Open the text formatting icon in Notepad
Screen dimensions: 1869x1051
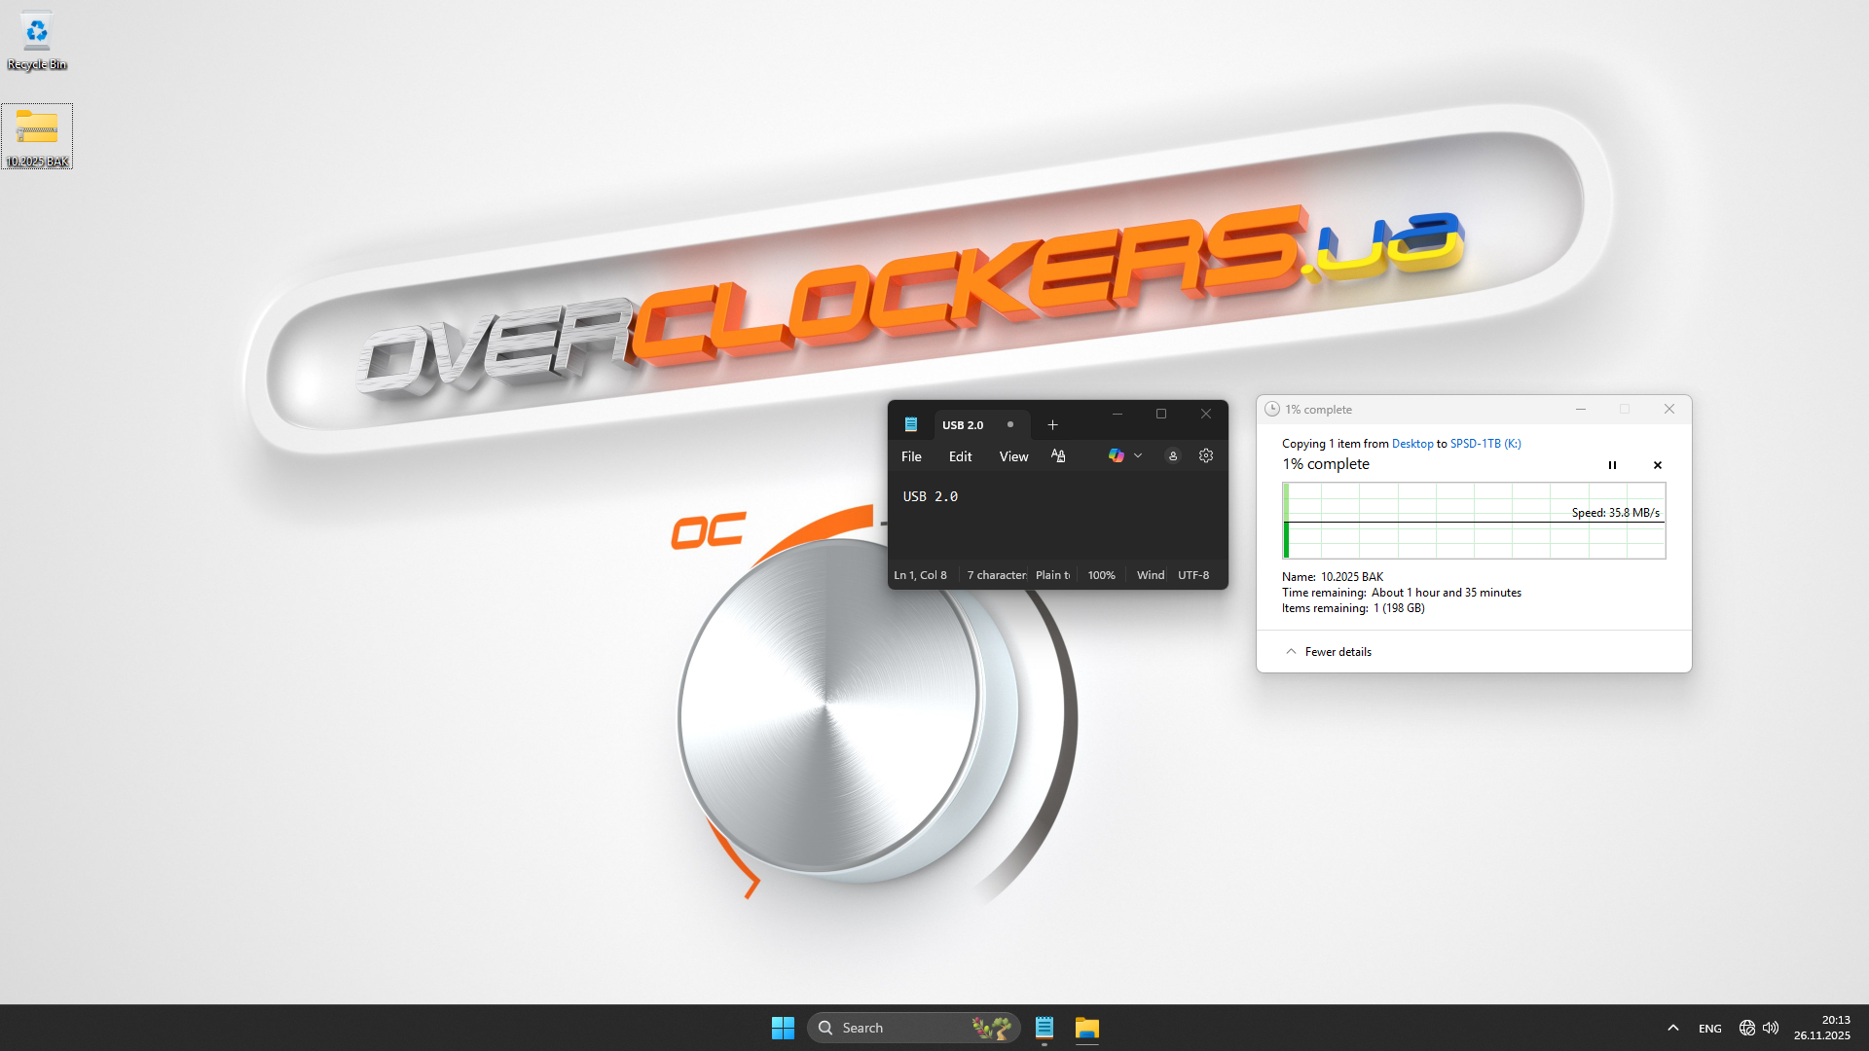[1058, 455]
